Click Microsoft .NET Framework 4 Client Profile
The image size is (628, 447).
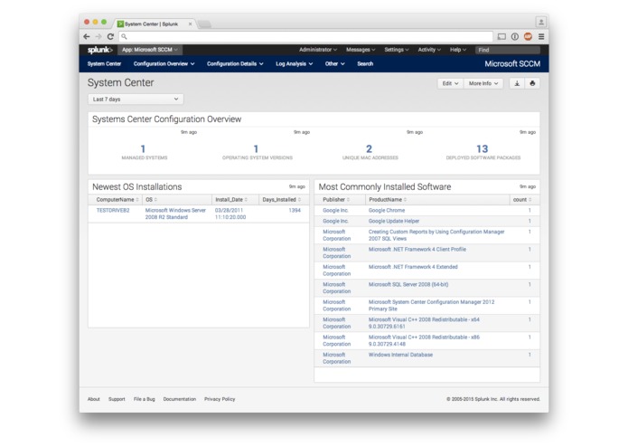pyautogui.click(x=417, y=249)
